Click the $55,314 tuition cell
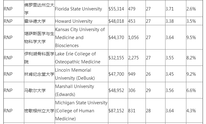The height and width of the screenshot is (124, 206). coord(116,9)
